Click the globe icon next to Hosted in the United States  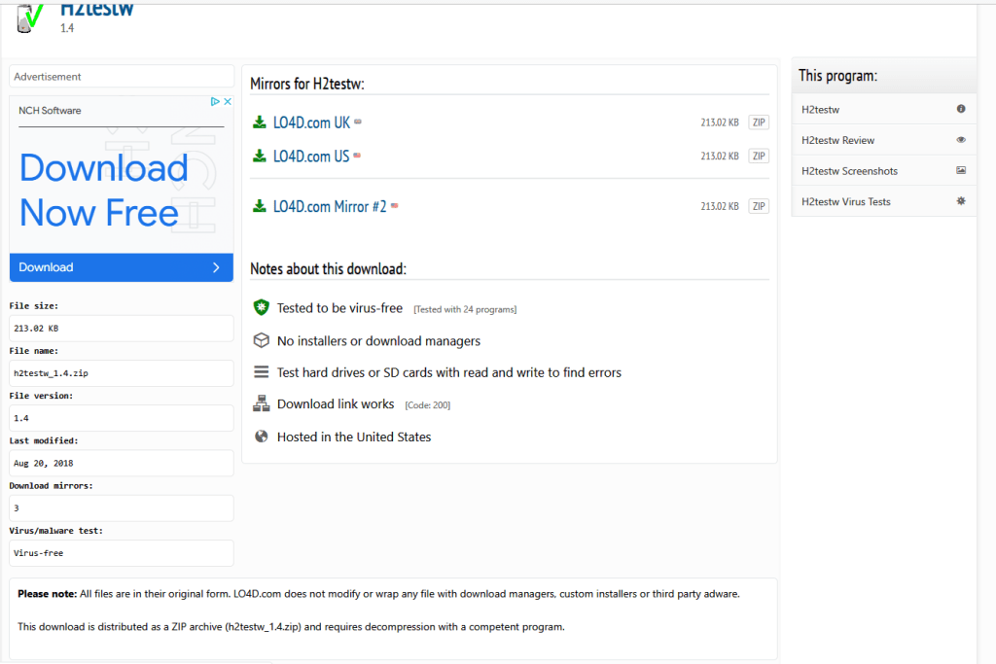(261, 437)
